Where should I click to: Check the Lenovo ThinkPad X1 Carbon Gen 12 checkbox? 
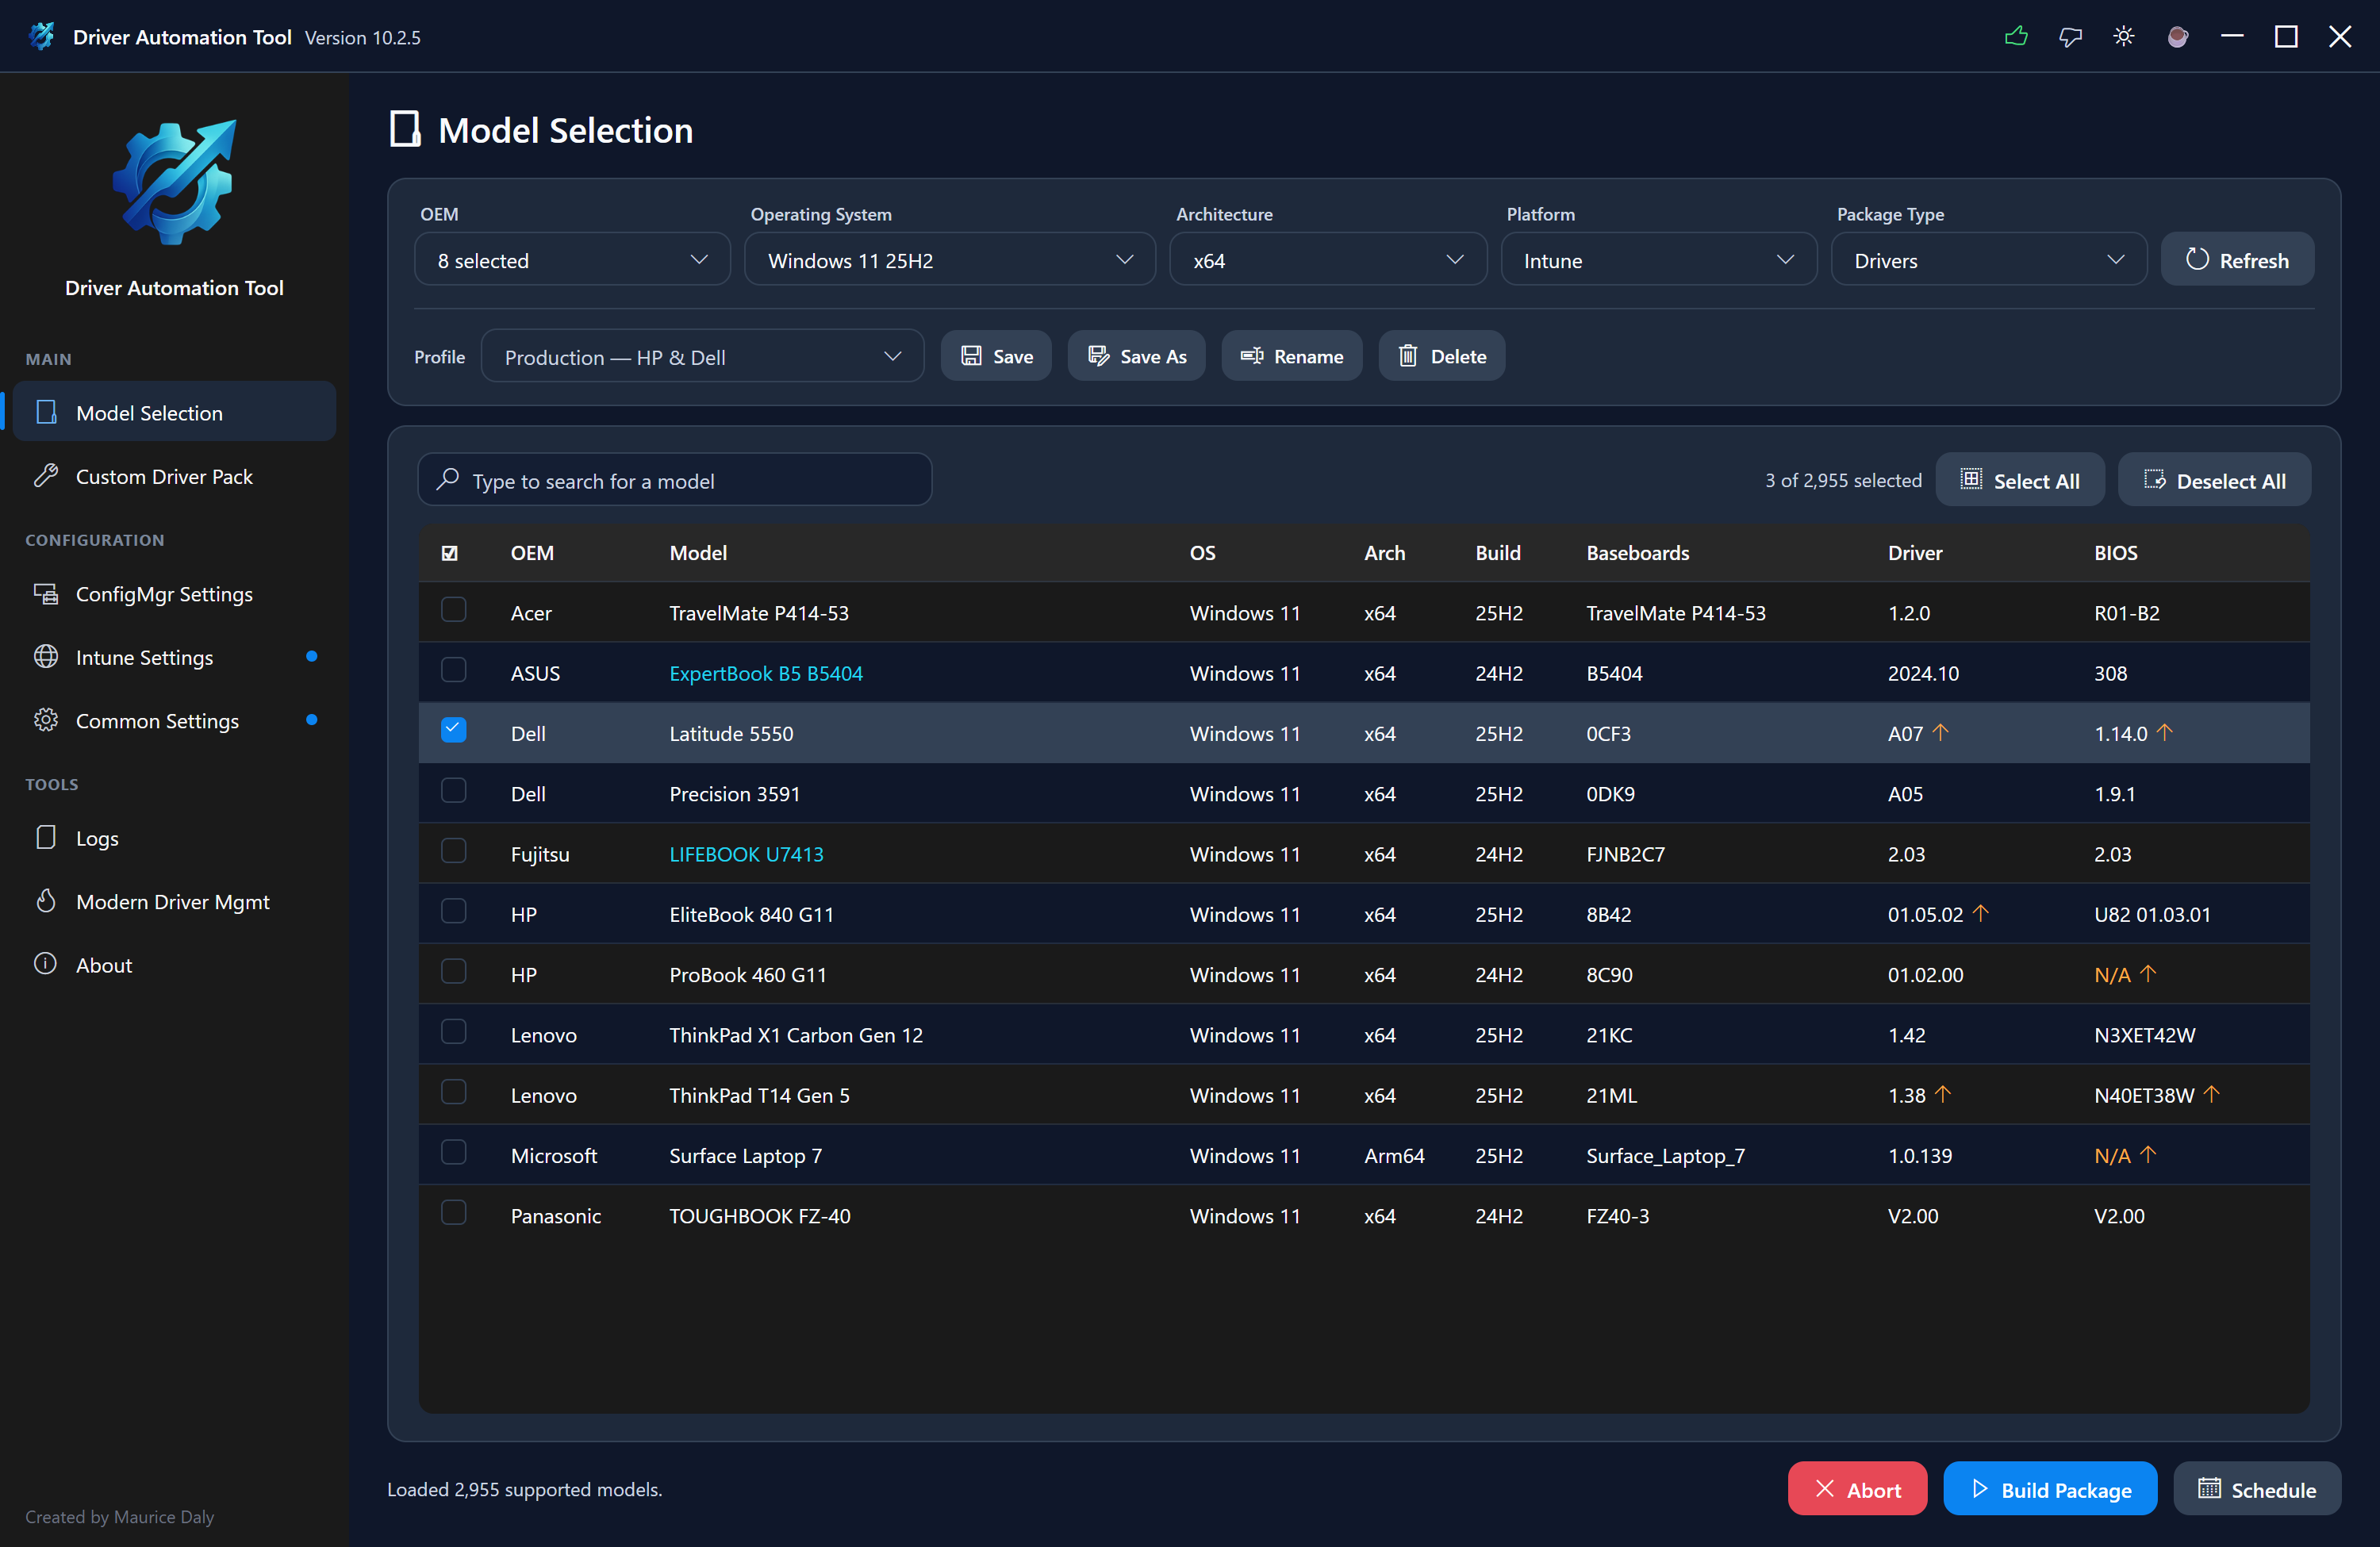point(454,1032)
